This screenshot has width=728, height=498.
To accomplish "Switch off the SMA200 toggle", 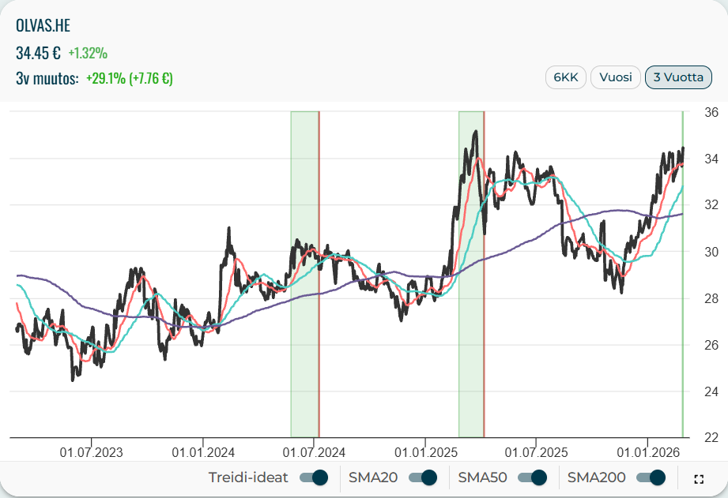I will click(651, 477).
